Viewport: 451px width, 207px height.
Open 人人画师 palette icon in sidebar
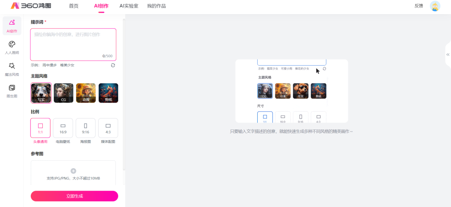click(12, 47)
